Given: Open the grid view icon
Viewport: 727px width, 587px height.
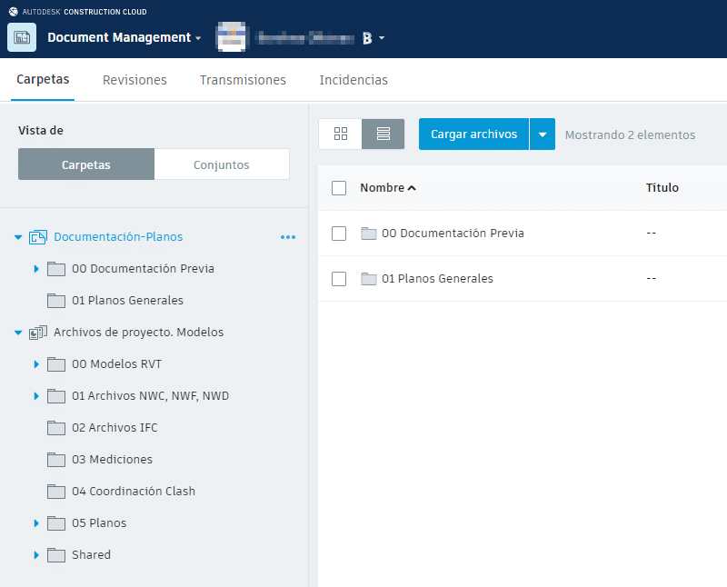Looking at the screenshot, I should (341, 134).
